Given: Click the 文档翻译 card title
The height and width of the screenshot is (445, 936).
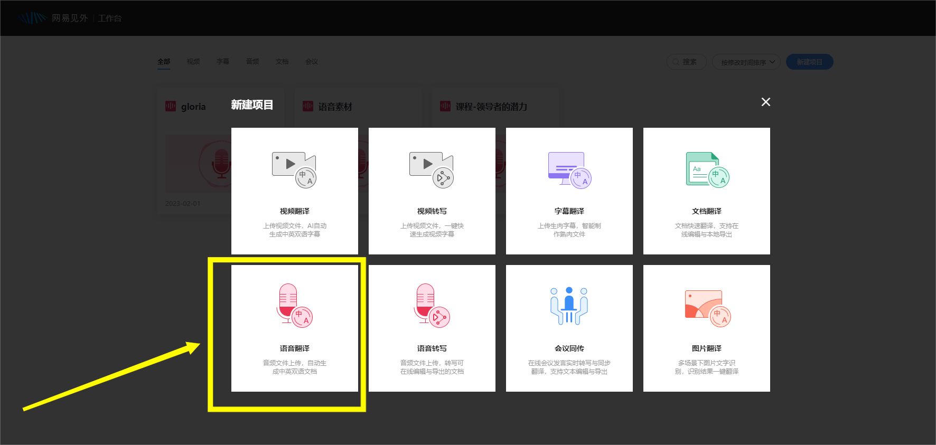Looking at the screenshot, I should click(707, 211).
